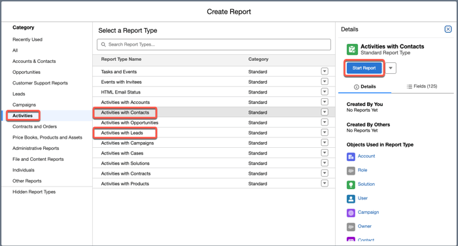Select the Opportunities category
Image resolution: width=458 pixels, height=246 pixels.
pos(27,72)
